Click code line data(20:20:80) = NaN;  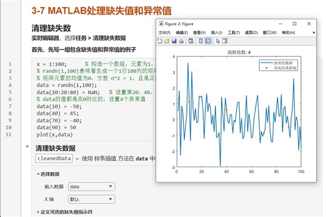click(68, 92)
